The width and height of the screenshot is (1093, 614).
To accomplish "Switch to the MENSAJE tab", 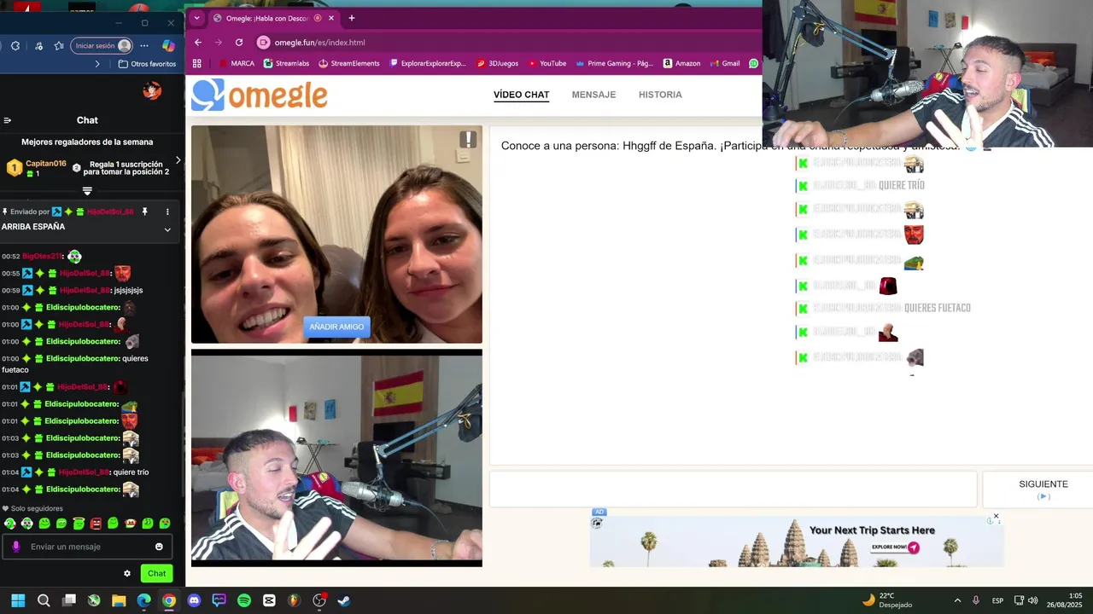I will [x=593, y=95].
